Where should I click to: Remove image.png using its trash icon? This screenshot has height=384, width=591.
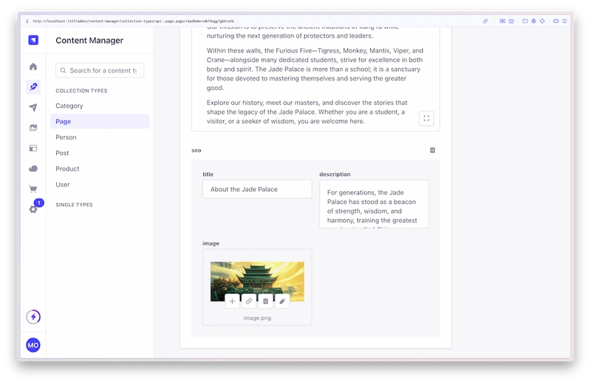[266, 301]
